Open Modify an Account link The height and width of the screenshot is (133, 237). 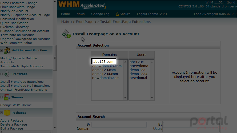14,11
